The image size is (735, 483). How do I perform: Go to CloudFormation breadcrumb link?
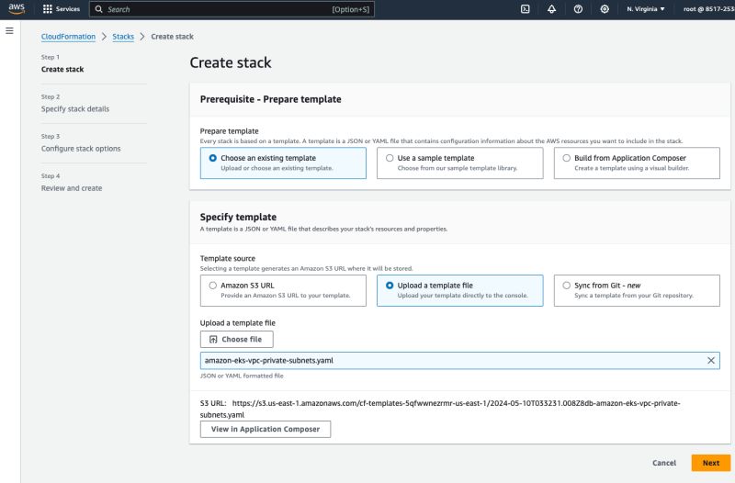pyautogui.click(x=68, y=37)
